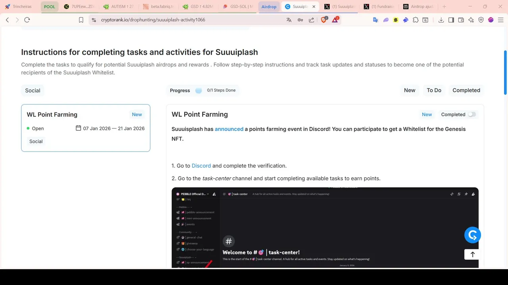Screen dimensions: 508x285
Task: Switch to the AUTISM tab
Action: point(118,7)
